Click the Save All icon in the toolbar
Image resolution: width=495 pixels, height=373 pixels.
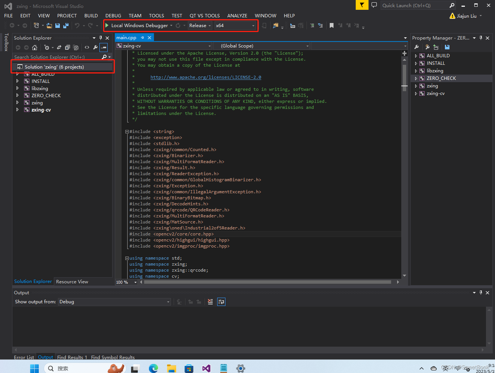point(65,26)
